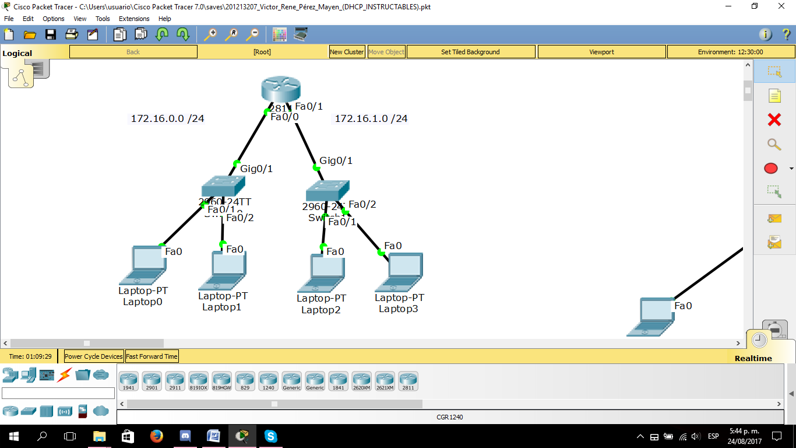Click the Paste toolbar icon
Viewport: 796px width, 448px height.
140,34
